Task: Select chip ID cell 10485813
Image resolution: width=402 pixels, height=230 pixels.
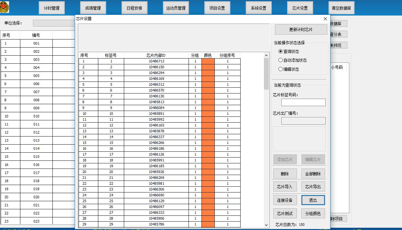Action: coord(156,102)
